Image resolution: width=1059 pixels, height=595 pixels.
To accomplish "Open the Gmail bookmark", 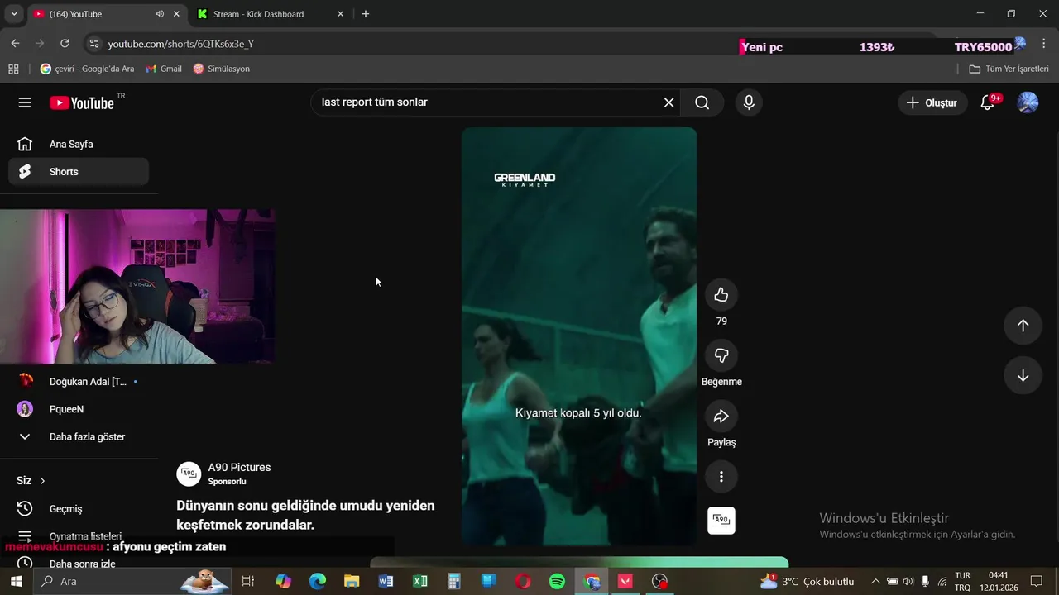I will tap(164, 69).
